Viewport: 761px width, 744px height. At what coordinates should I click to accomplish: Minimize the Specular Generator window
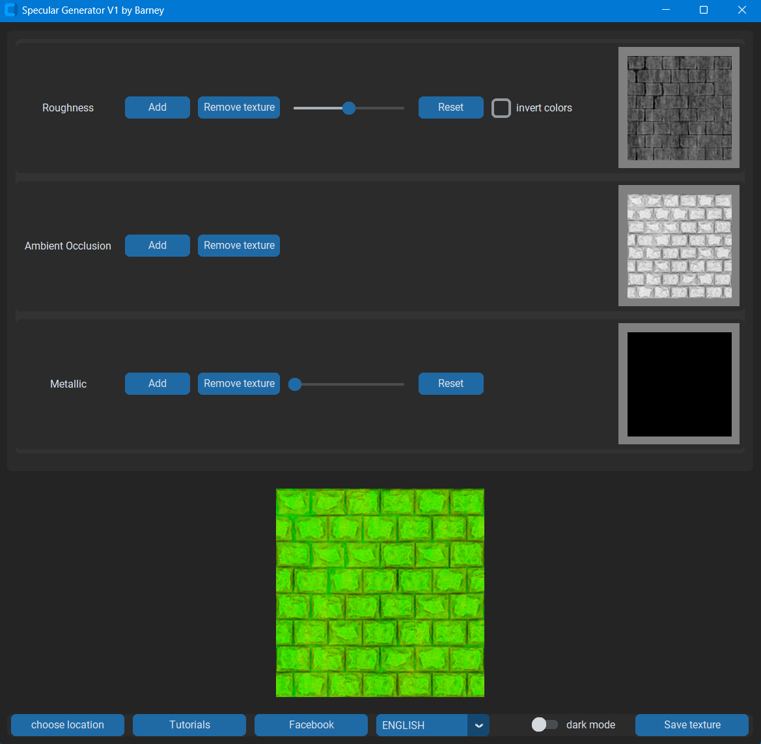[x=666, y=10]
